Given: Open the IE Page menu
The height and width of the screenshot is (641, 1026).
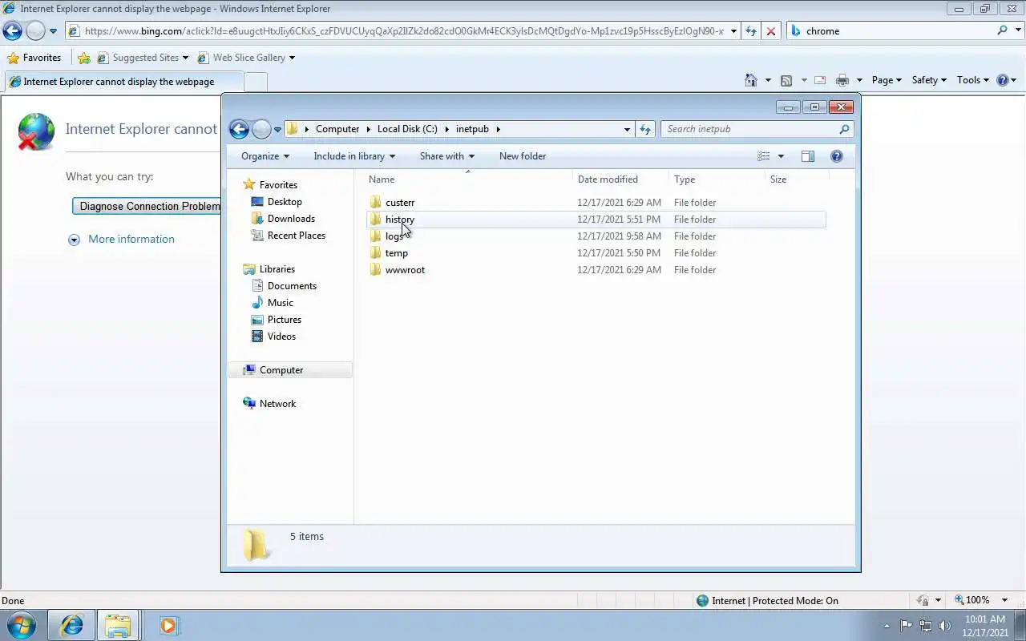Looking at the screenshot, I should [x=887, y=80].
